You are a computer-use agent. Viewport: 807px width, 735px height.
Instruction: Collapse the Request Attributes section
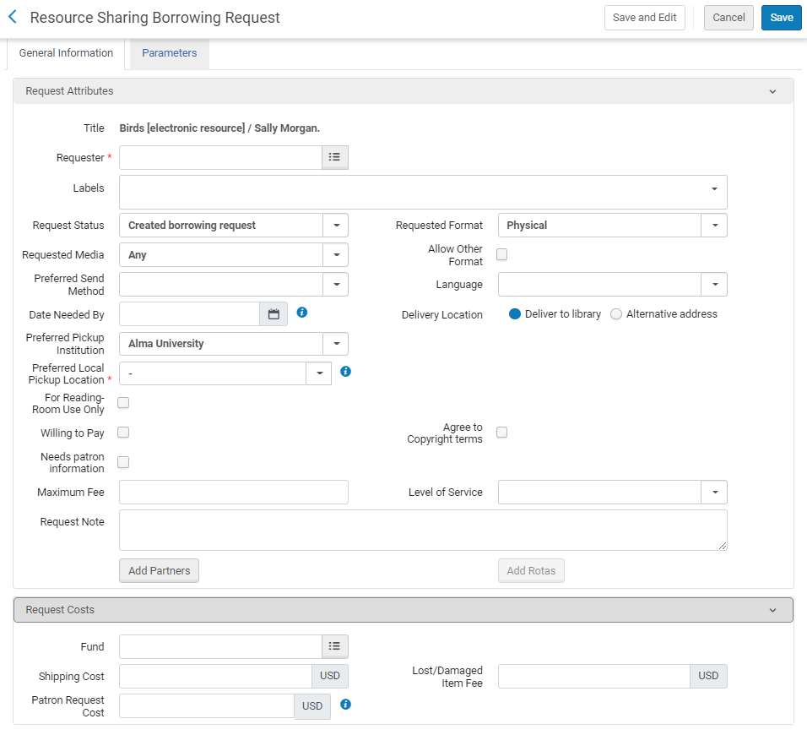(x=772, y=91)
